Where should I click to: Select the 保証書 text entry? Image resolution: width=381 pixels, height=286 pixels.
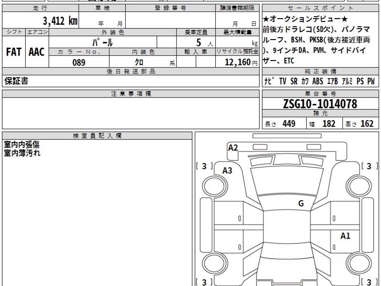(x=16, y=81)
